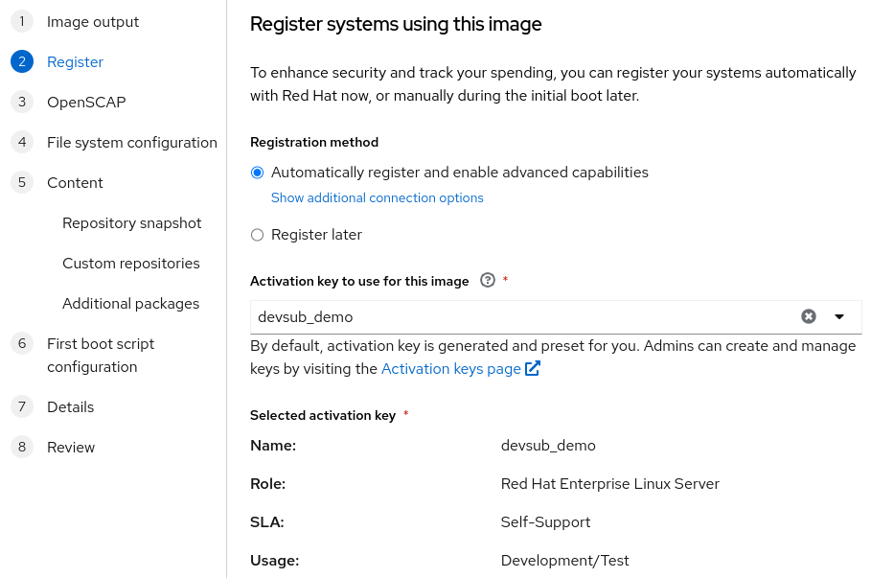Click the external link icon after Activation keys page
This screenshot has width=871, height=578.
tap(533, 369)
